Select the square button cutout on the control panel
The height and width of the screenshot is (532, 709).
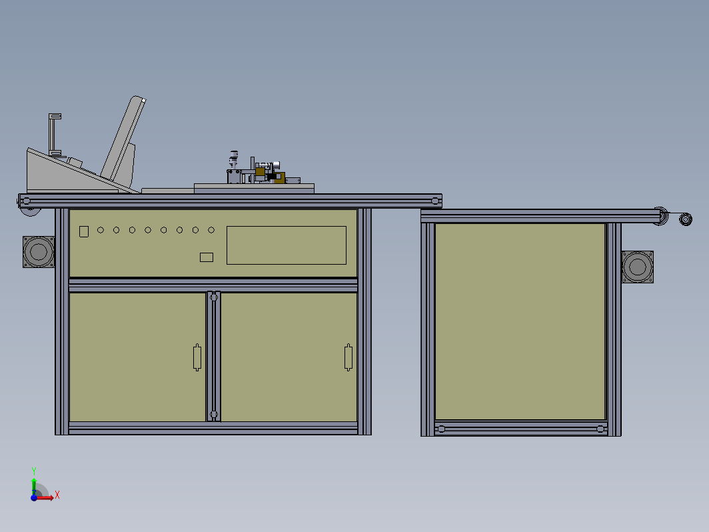84,231
